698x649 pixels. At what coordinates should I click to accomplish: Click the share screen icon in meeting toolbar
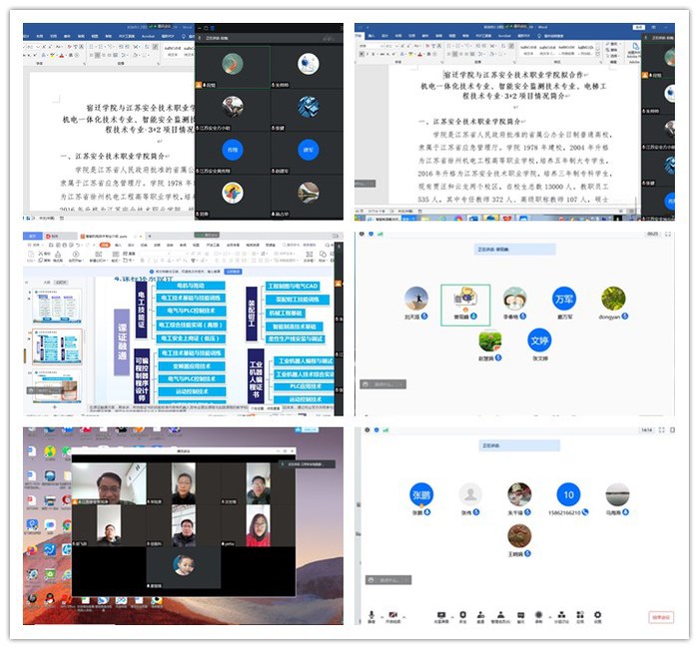(x=440, y=614)
